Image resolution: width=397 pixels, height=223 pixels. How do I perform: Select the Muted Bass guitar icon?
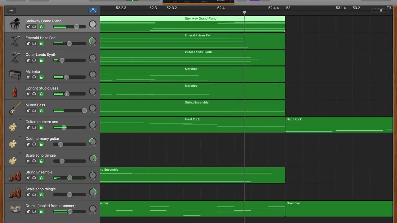(15, 108)
